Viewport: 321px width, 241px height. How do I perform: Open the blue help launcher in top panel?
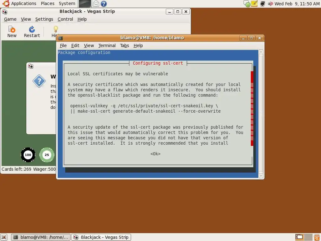click(x=104, y=4)
